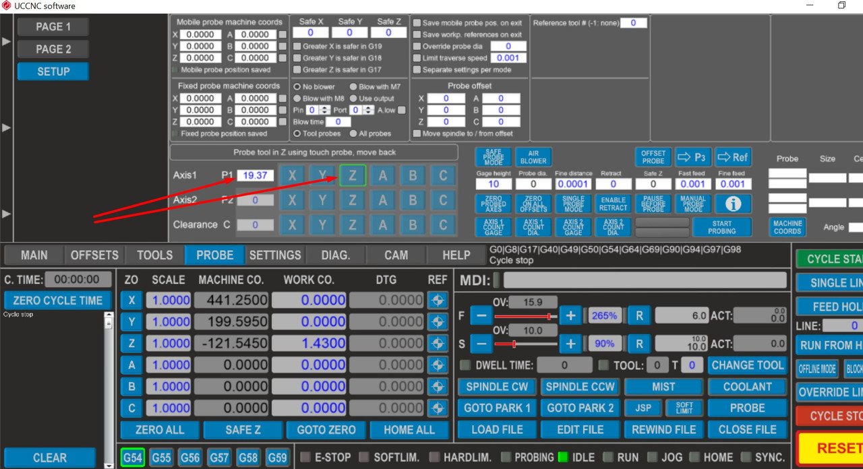Click the MDI command input field
863x469 pixels.
[x=645, y=280]
